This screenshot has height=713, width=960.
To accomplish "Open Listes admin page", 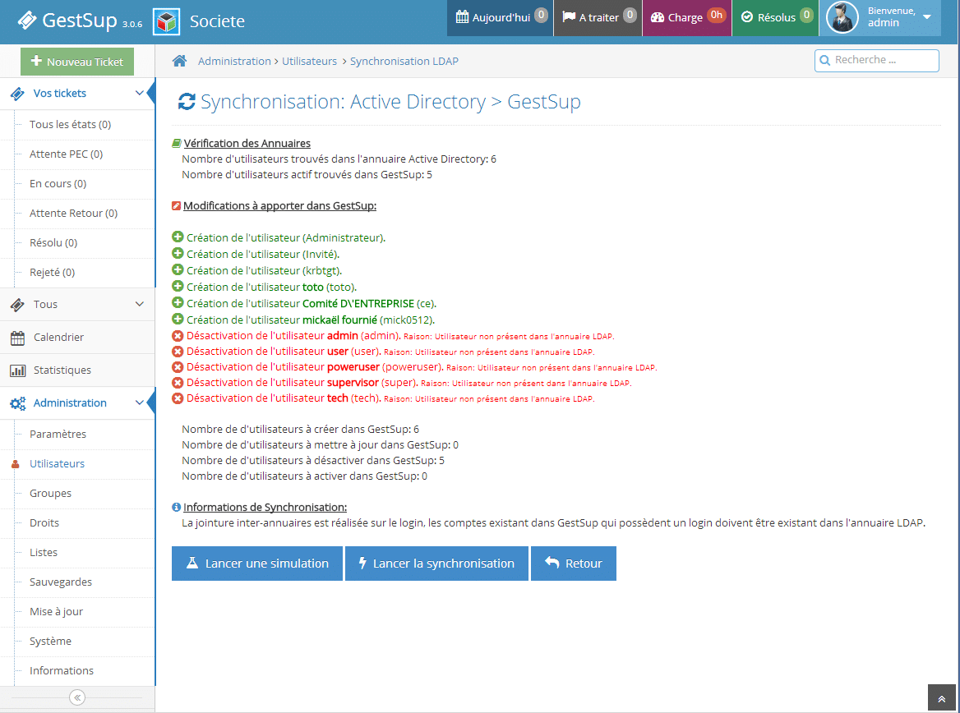I will coord(44,553).
